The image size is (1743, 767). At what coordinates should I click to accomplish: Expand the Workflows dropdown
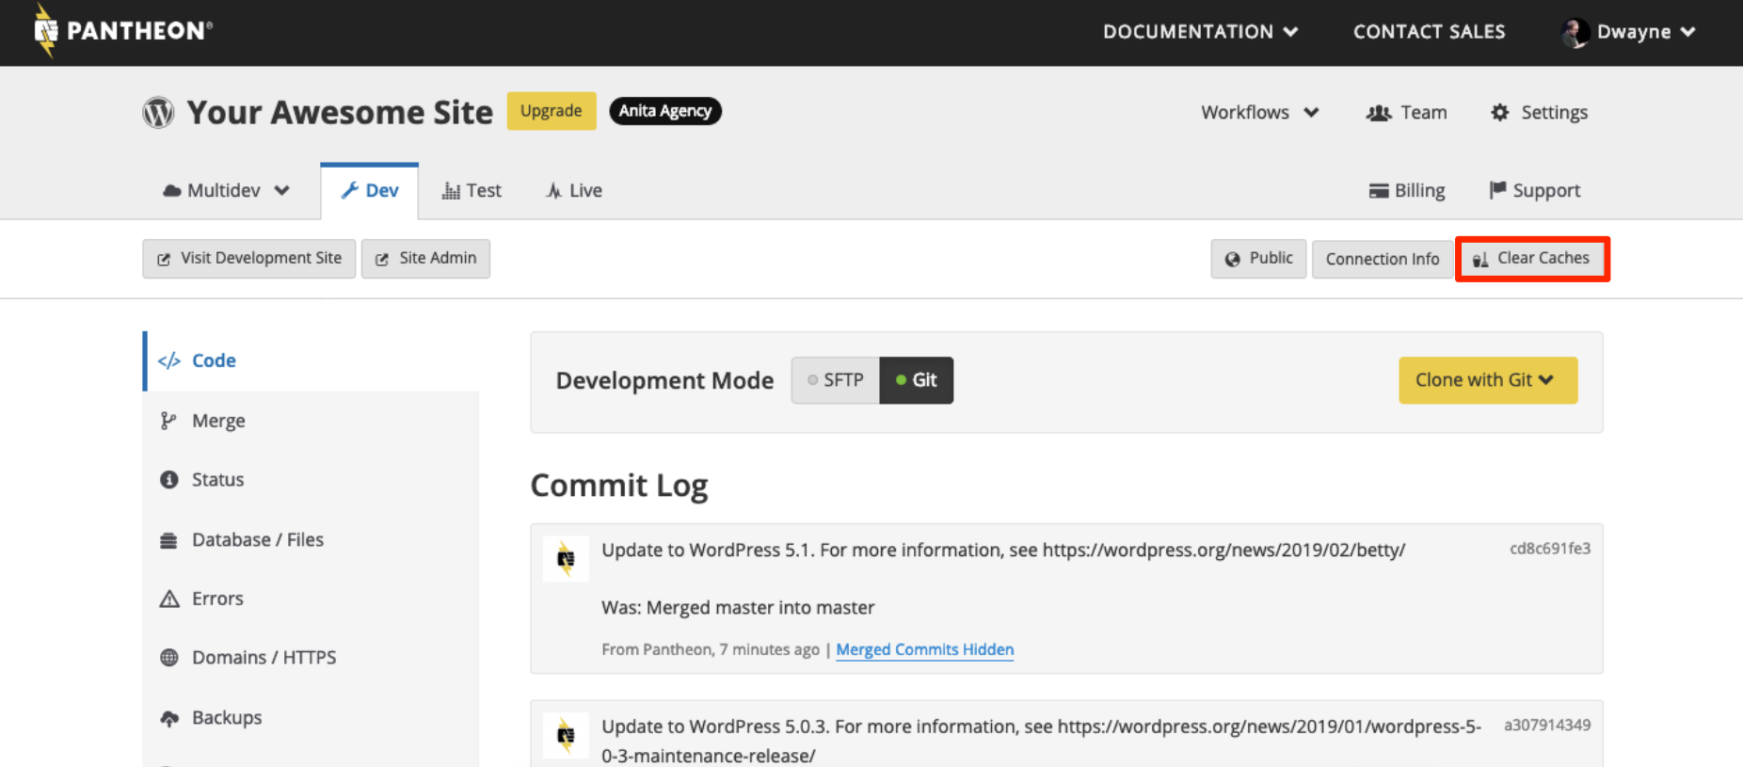coord(1259,113)
